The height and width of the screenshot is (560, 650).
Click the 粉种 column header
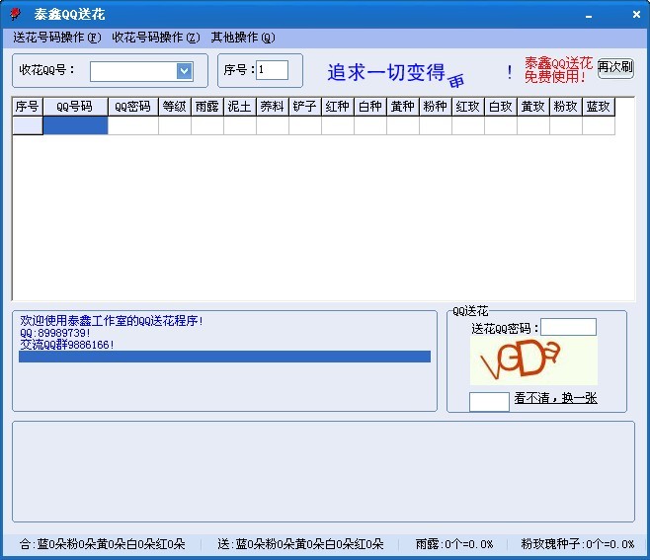436,107
